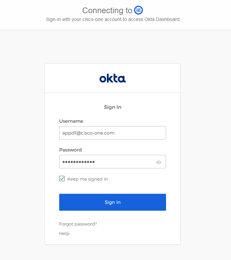Open the Help link
The height and width of the screenshot is (260, 231).
[x=64, y=233]
